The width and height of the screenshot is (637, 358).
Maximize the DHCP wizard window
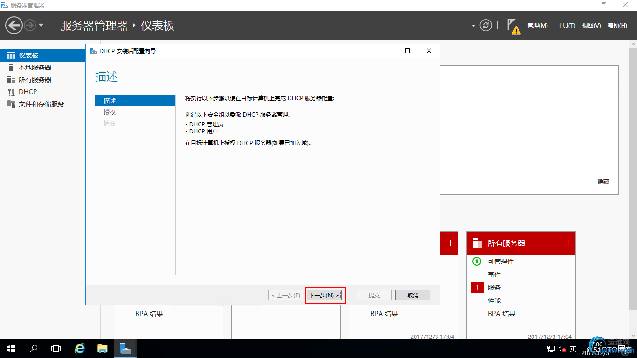(408, 51)
